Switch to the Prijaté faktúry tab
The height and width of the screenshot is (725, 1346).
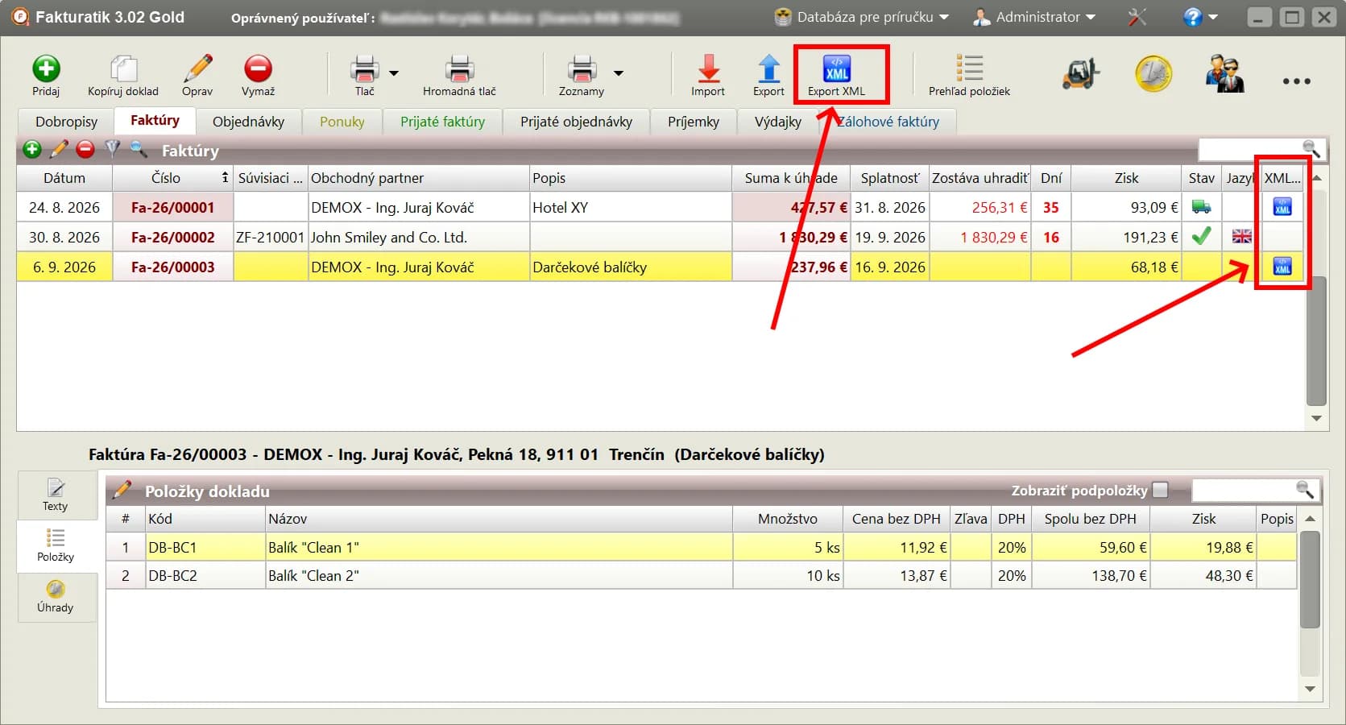click(x=442, y=122)
